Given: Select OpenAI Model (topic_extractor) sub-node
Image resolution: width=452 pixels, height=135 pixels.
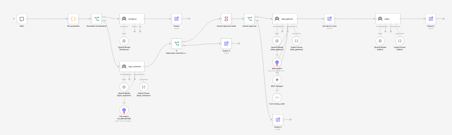Looking at the screenshot, I should 124,87.
